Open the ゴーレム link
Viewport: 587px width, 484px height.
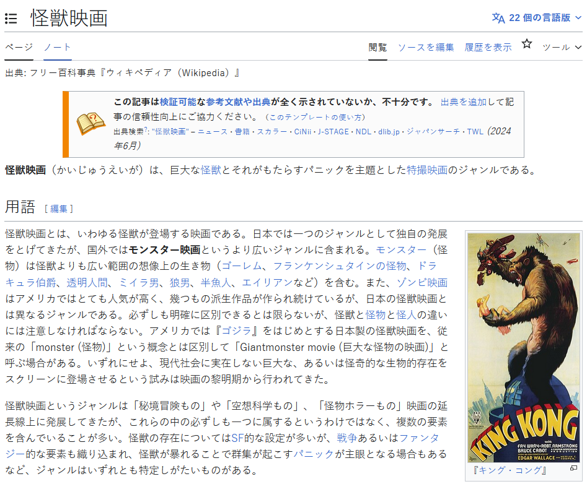[242, 266]
